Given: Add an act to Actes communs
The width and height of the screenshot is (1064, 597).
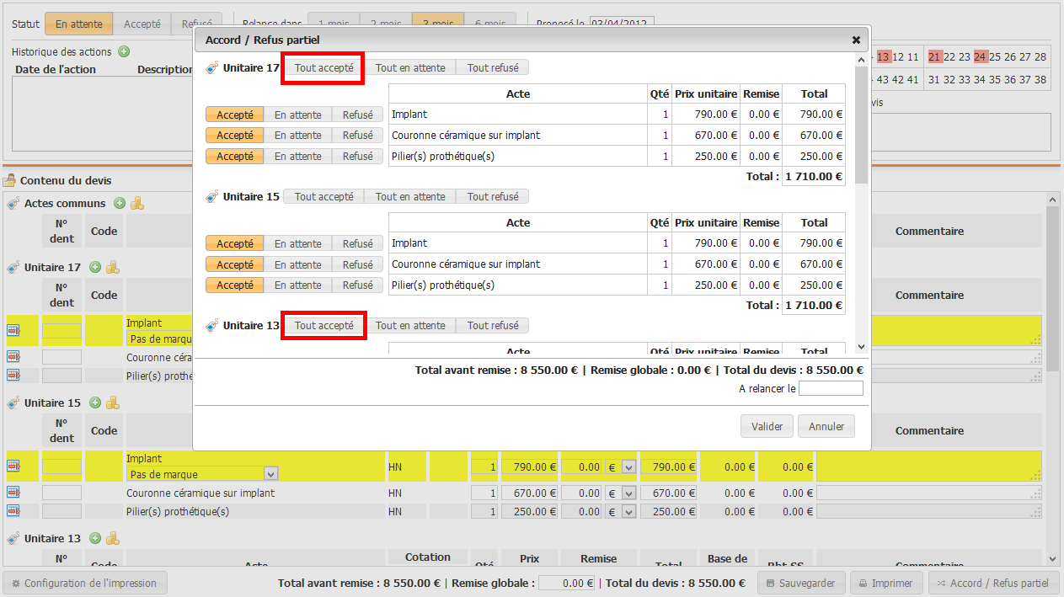Looking at the screenshot, I should [x=120, y=203].
